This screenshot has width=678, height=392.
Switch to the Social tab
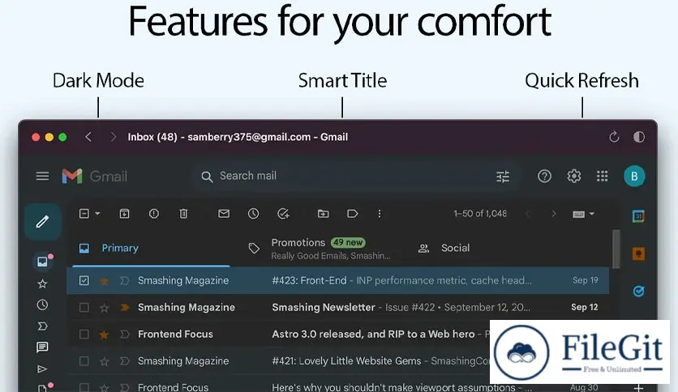pos(455,248)
